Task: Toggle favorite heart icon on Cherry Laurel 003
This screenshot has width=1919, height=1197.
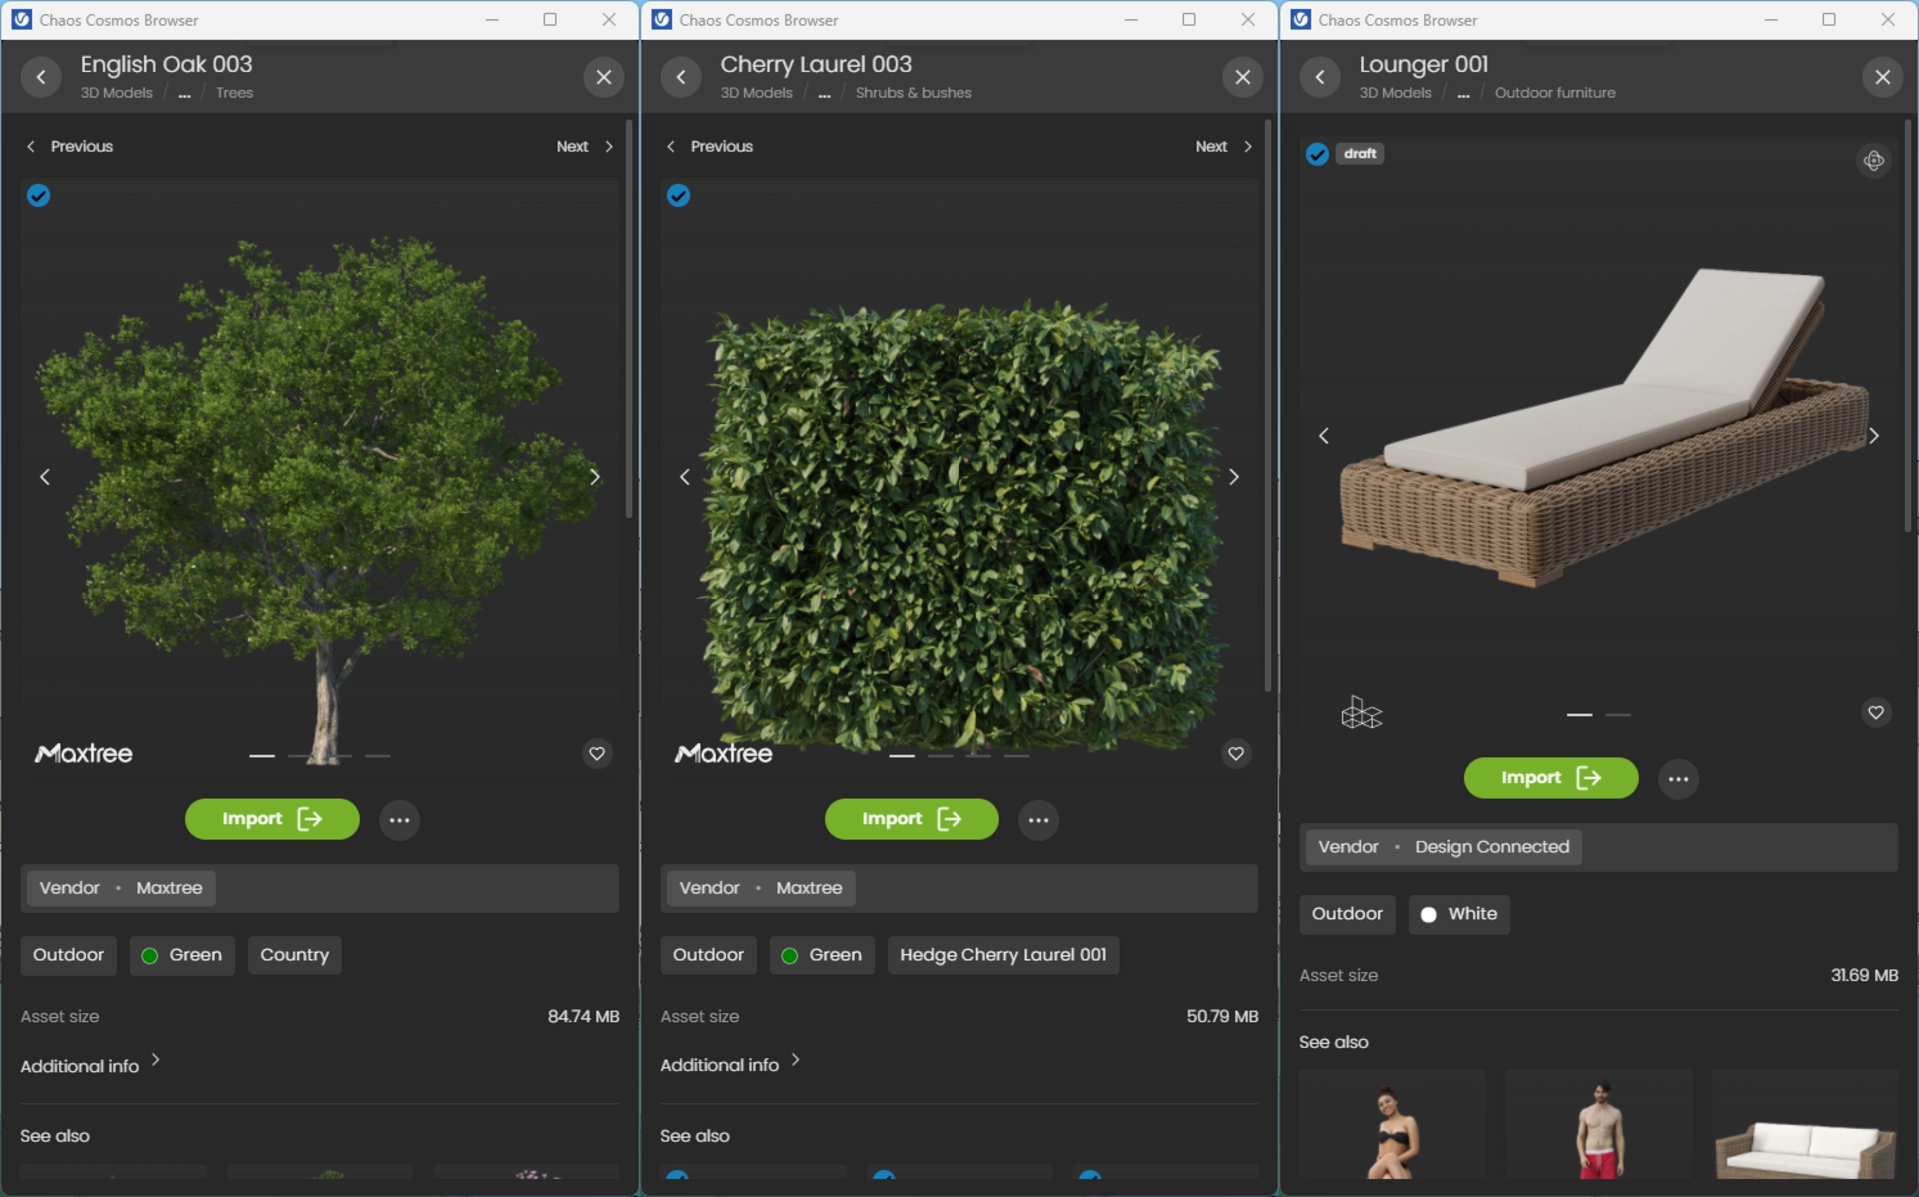Action: (x=1236, y=754)
